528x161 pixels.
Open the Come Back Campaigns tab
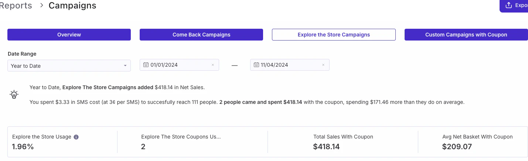pos(201,35)
